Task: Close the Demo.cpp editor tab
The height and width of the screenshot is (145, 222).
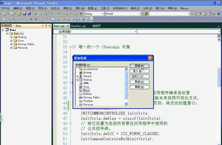Action: click(68, 26)
